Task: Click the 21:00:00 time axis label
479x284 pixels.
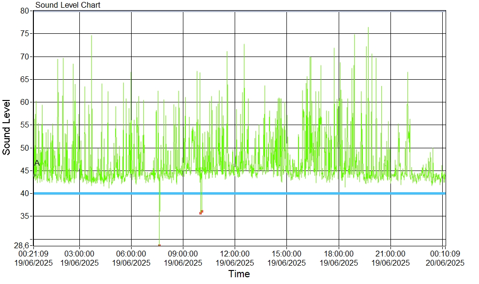Action: click(x=390, y=254)
